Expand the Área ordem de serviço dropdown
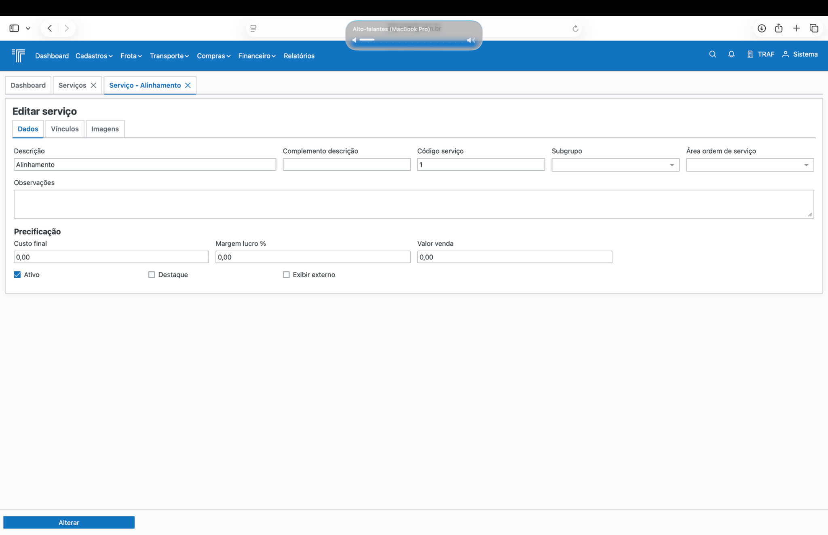Viewport: 828px width, 535px height. point(750,165)
